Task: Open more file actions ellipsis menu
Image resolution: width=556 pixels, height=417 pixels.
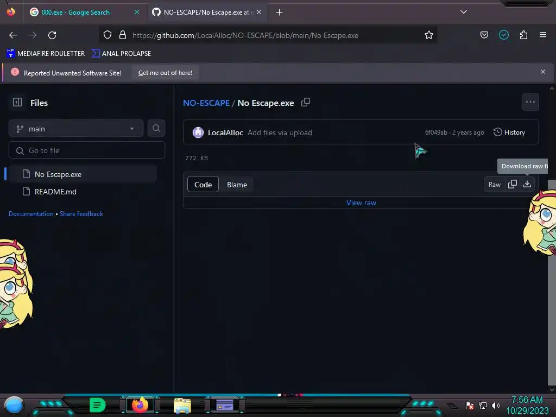Action: [530, 102]
